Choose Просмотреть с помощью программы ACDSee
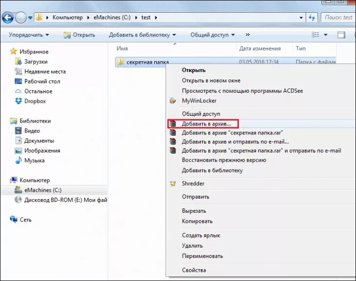 tap(242, 91)
